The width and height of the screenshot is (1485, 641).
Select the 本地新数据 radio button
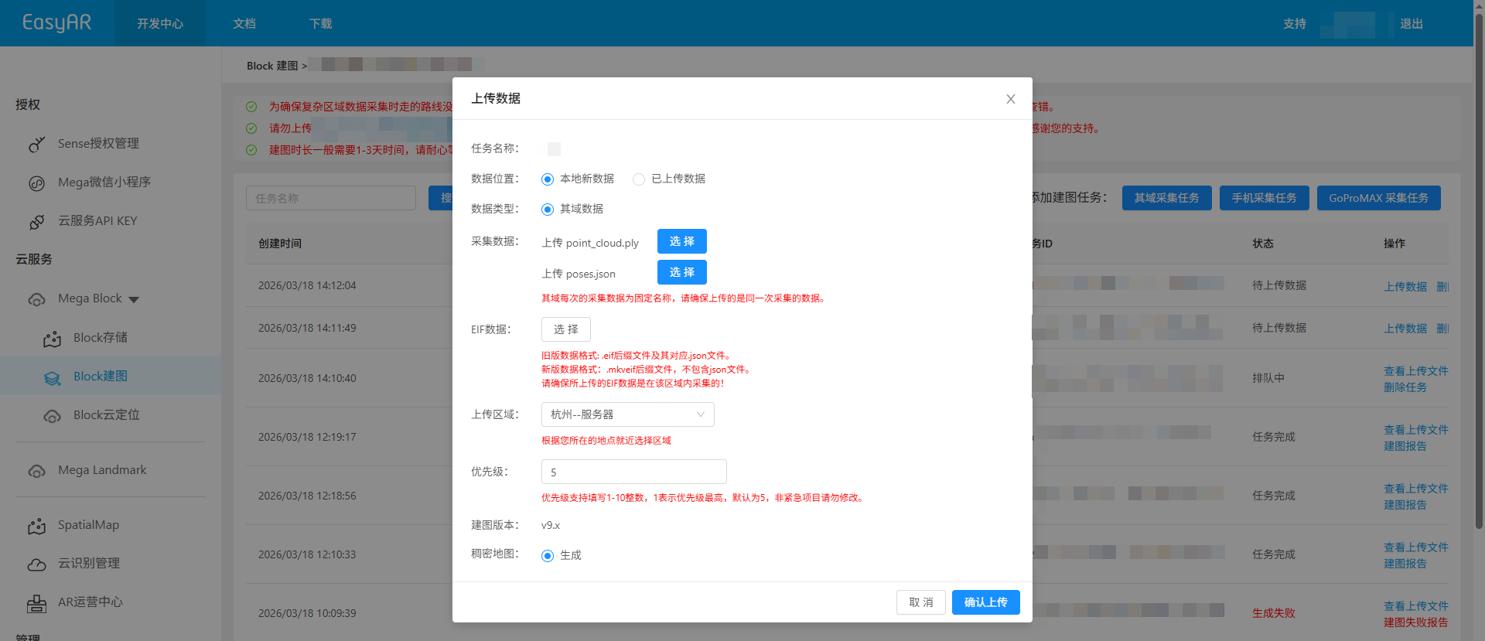[548, 179]
